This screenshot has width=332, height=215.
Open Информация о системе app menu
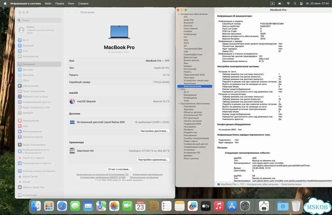pyautogui.click(x=26, y=4)
